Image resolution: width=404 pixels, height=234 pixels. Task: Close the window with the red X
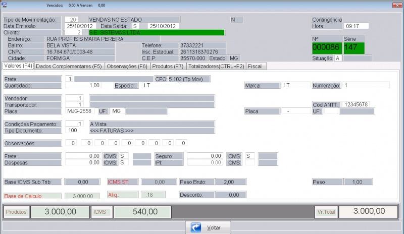click(x=396, y=5)
